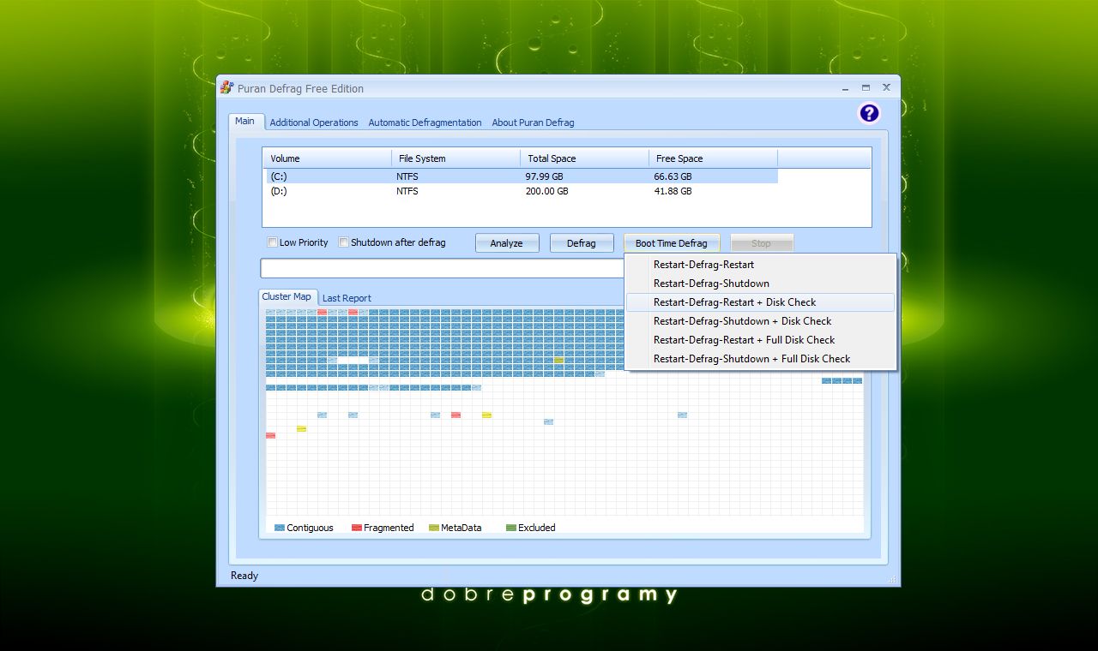Start defragmentation with Defrag button

[582, 243]
